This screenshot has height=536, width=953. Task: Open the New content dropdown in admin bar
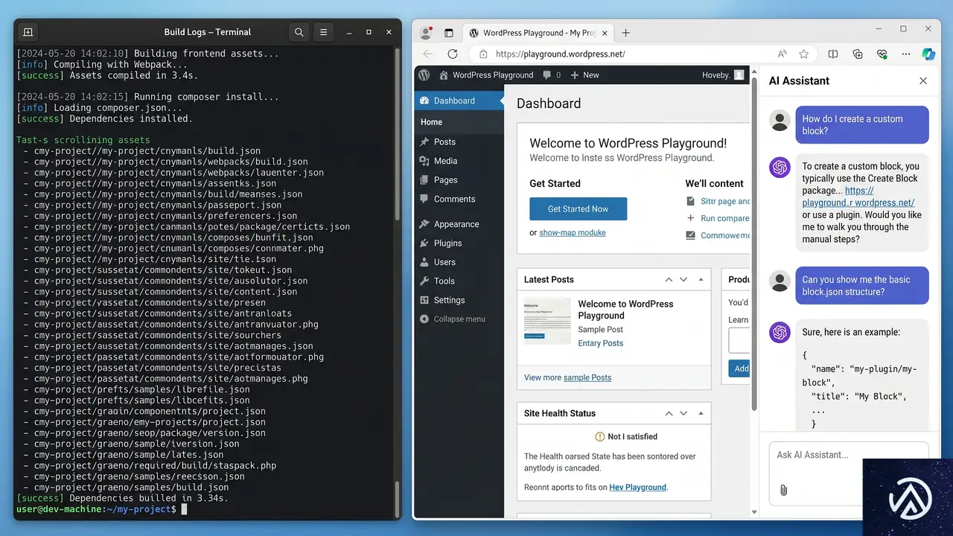pos(584,75)
